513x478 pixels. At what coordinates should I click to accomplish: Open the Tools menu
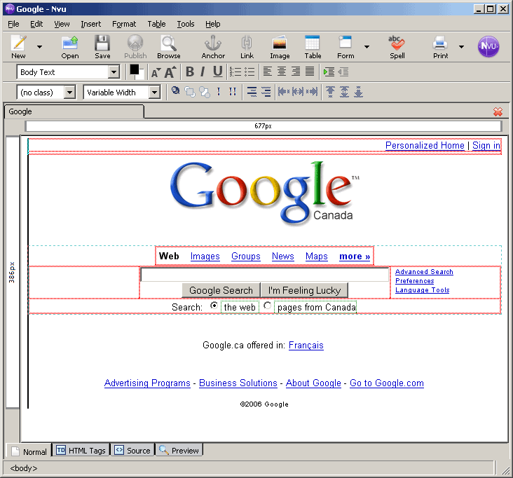[186, 24]
